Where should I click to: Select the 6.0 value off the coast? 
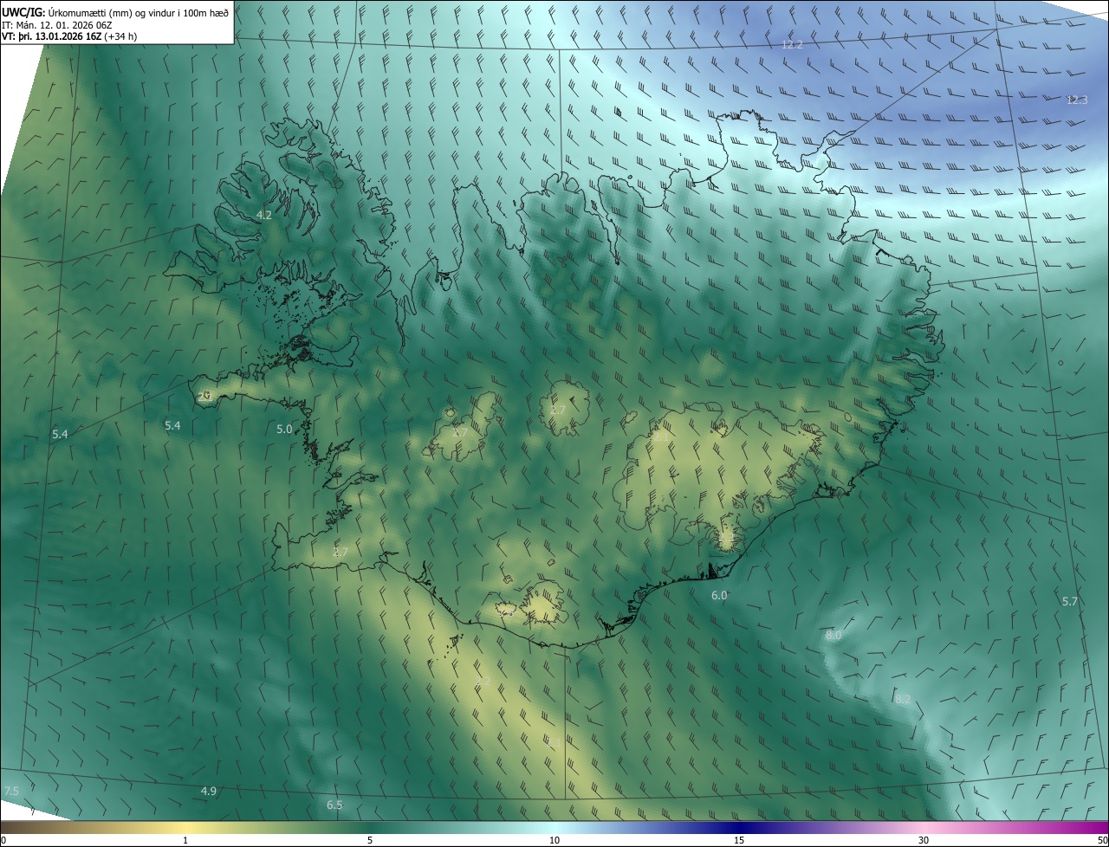[719, 595]
